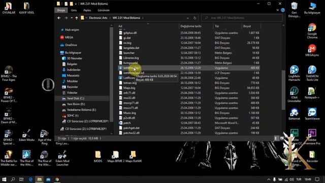Select the patch Word document icon
Viewport: 325px width, 183px height.
120,123
